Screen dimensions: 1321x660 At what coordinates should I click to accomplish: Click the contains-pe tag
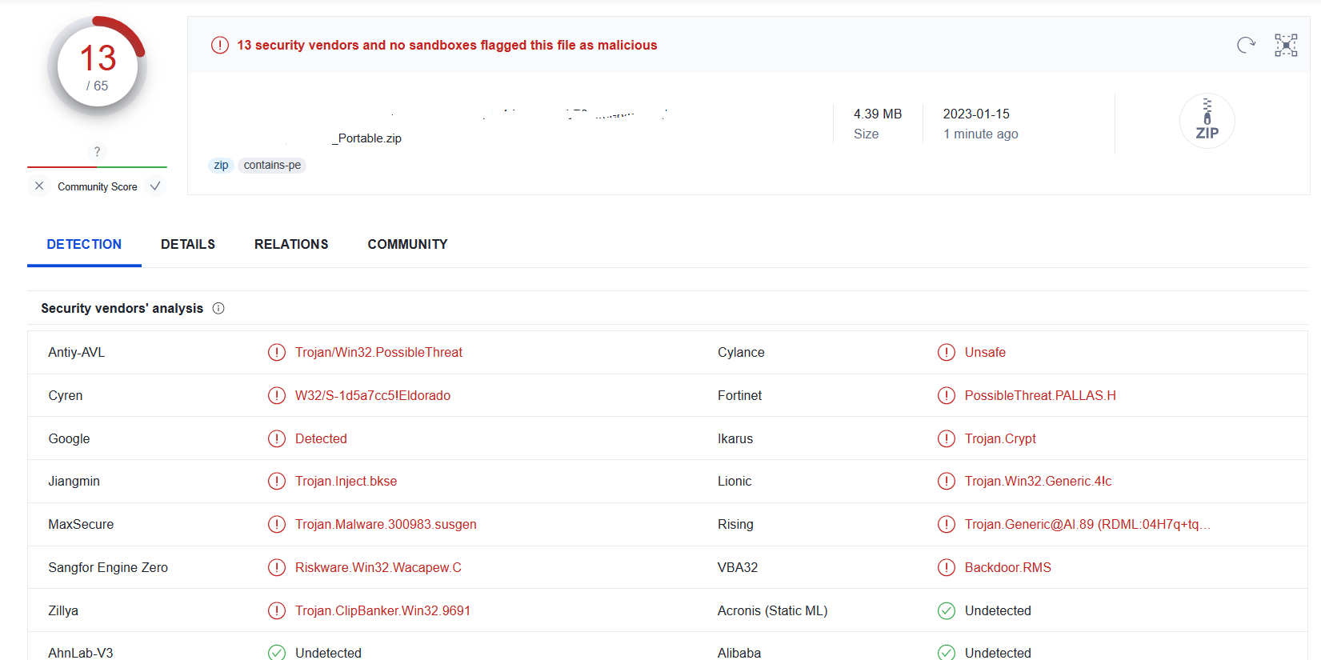[272, 166]
